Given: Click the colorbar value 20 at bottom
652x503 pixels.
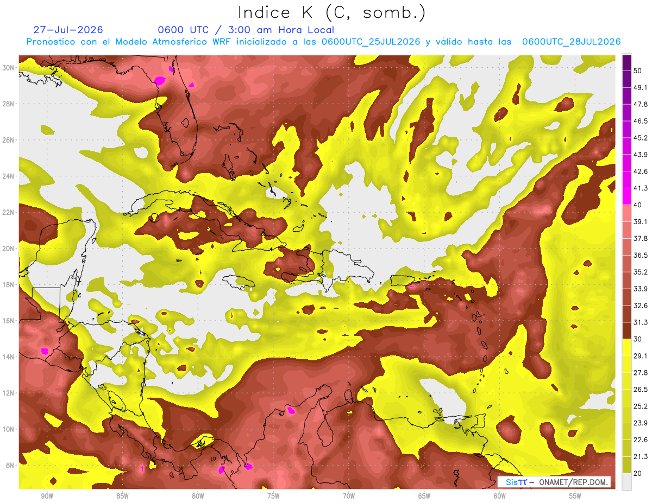Looking at the screenshot, I should point(638,474).
